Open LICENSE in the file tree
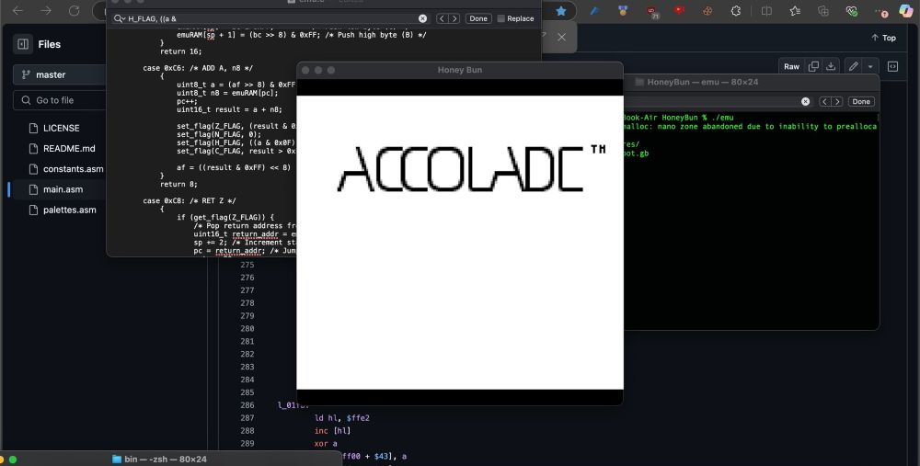Viewport: 920px width, 466px height. pyautogui.click(x=61, y=128)
